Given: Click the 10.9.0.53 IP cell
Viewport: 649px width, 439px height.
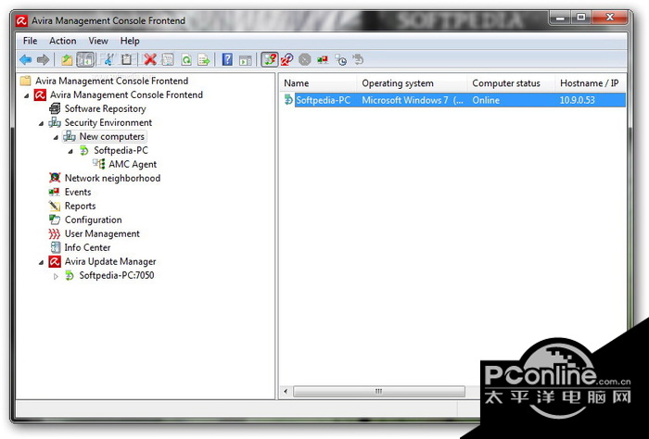Looking at the screenshot, I should (577, 100).
